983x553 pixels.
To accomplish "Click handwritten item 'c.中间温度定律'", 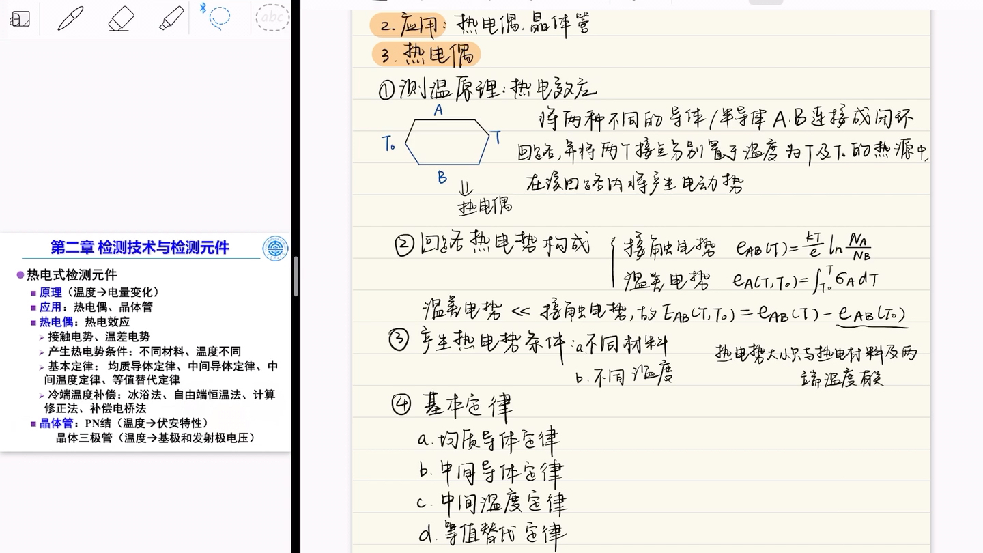I will click(492, 503).
